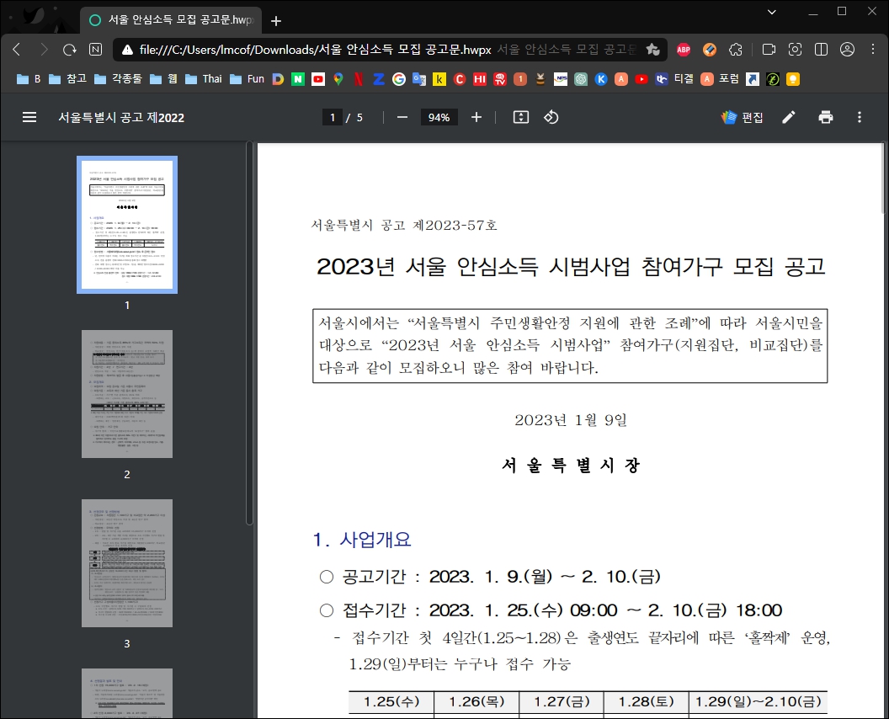Rotate the document counterclockwise
This screenshot has width=889, height=719.
coord(551,117)
